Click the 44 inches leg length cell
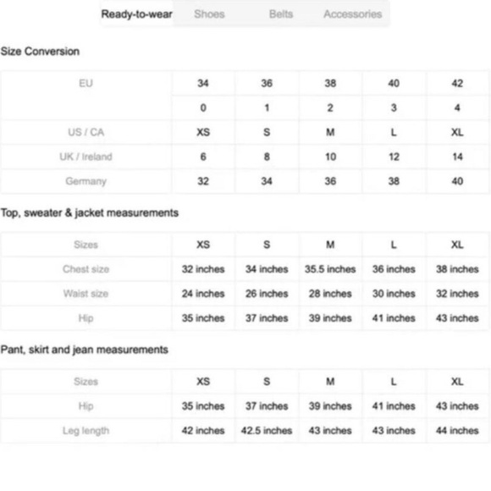The height and width of the screenshot is (491, 491). click(457, 431)
